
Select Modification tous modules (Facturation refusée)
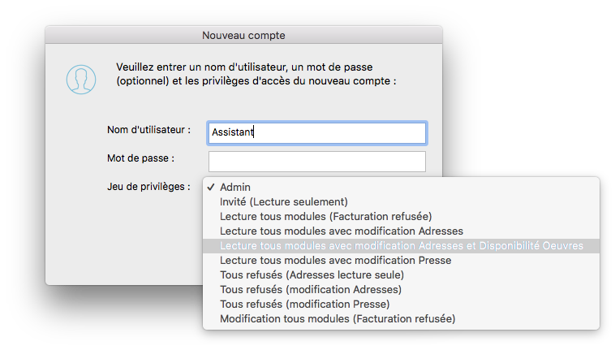pyautogui.click(x=338, y=319)
